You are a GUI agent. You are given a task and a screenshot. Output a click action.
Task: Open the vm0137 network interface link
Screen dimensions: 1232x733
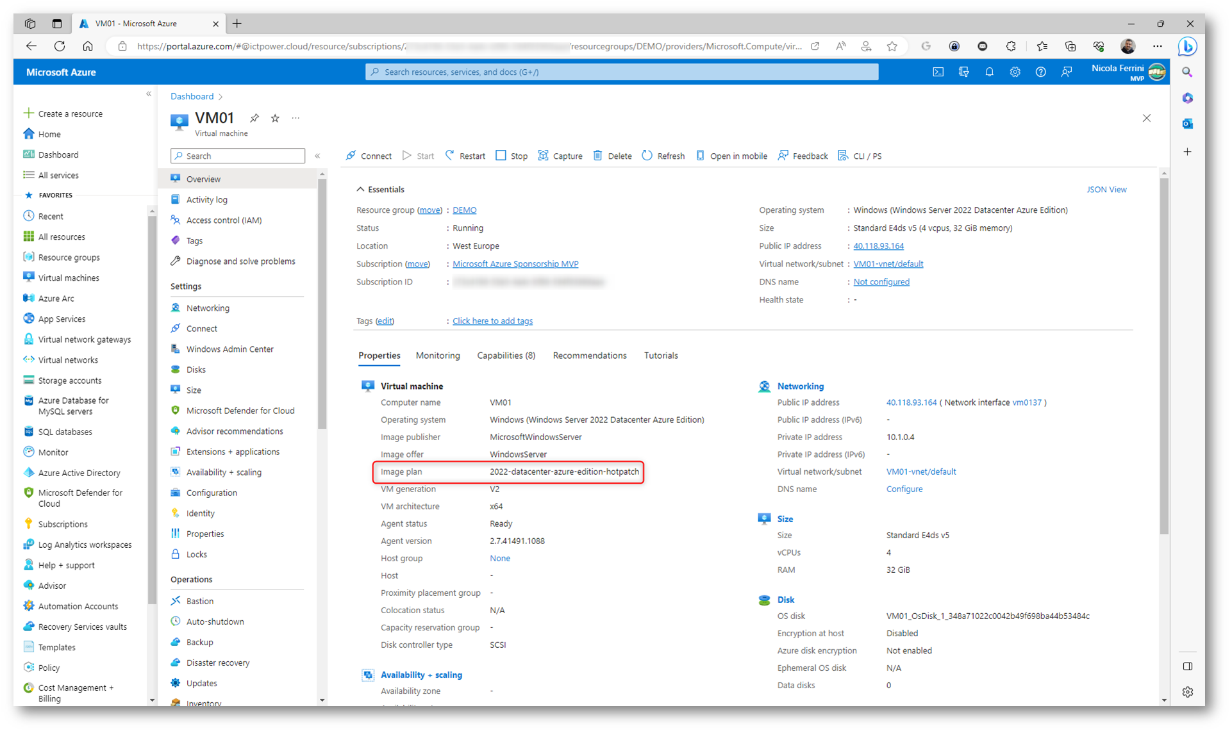pos(1026,402)
